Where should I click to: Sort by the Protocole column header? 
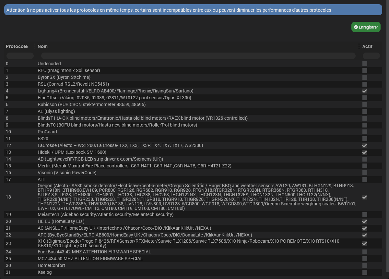(x=17, y=46)
